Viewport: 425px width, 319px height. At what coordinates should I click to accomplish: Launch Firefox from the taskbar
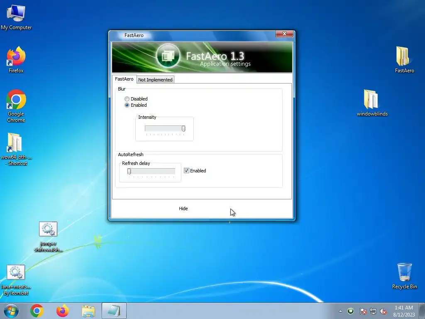(63, 311)
